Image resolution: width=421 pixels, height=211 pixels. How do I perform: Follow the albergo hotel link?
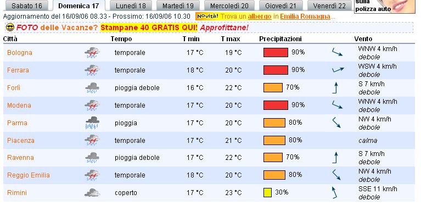(x=260, y=16)
